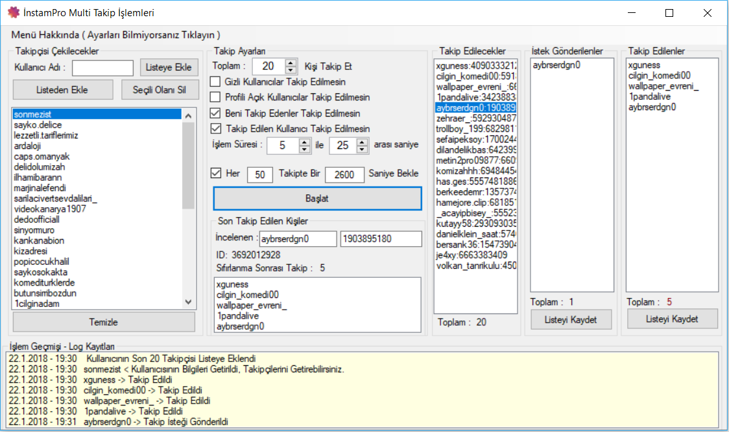Click the Seçili Olanı Sil button
729x432 pixels.
click(x=160, y=89)
